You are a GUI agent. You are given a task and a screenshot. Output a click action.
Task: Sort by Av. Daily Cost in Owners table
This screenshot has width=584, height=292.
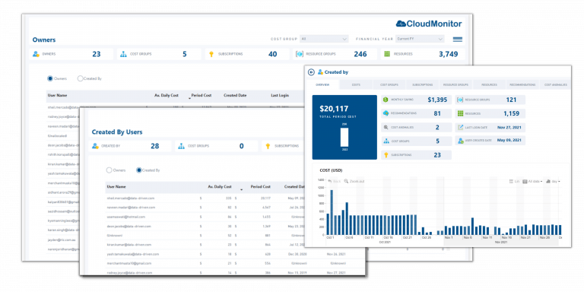pos(166,95)
